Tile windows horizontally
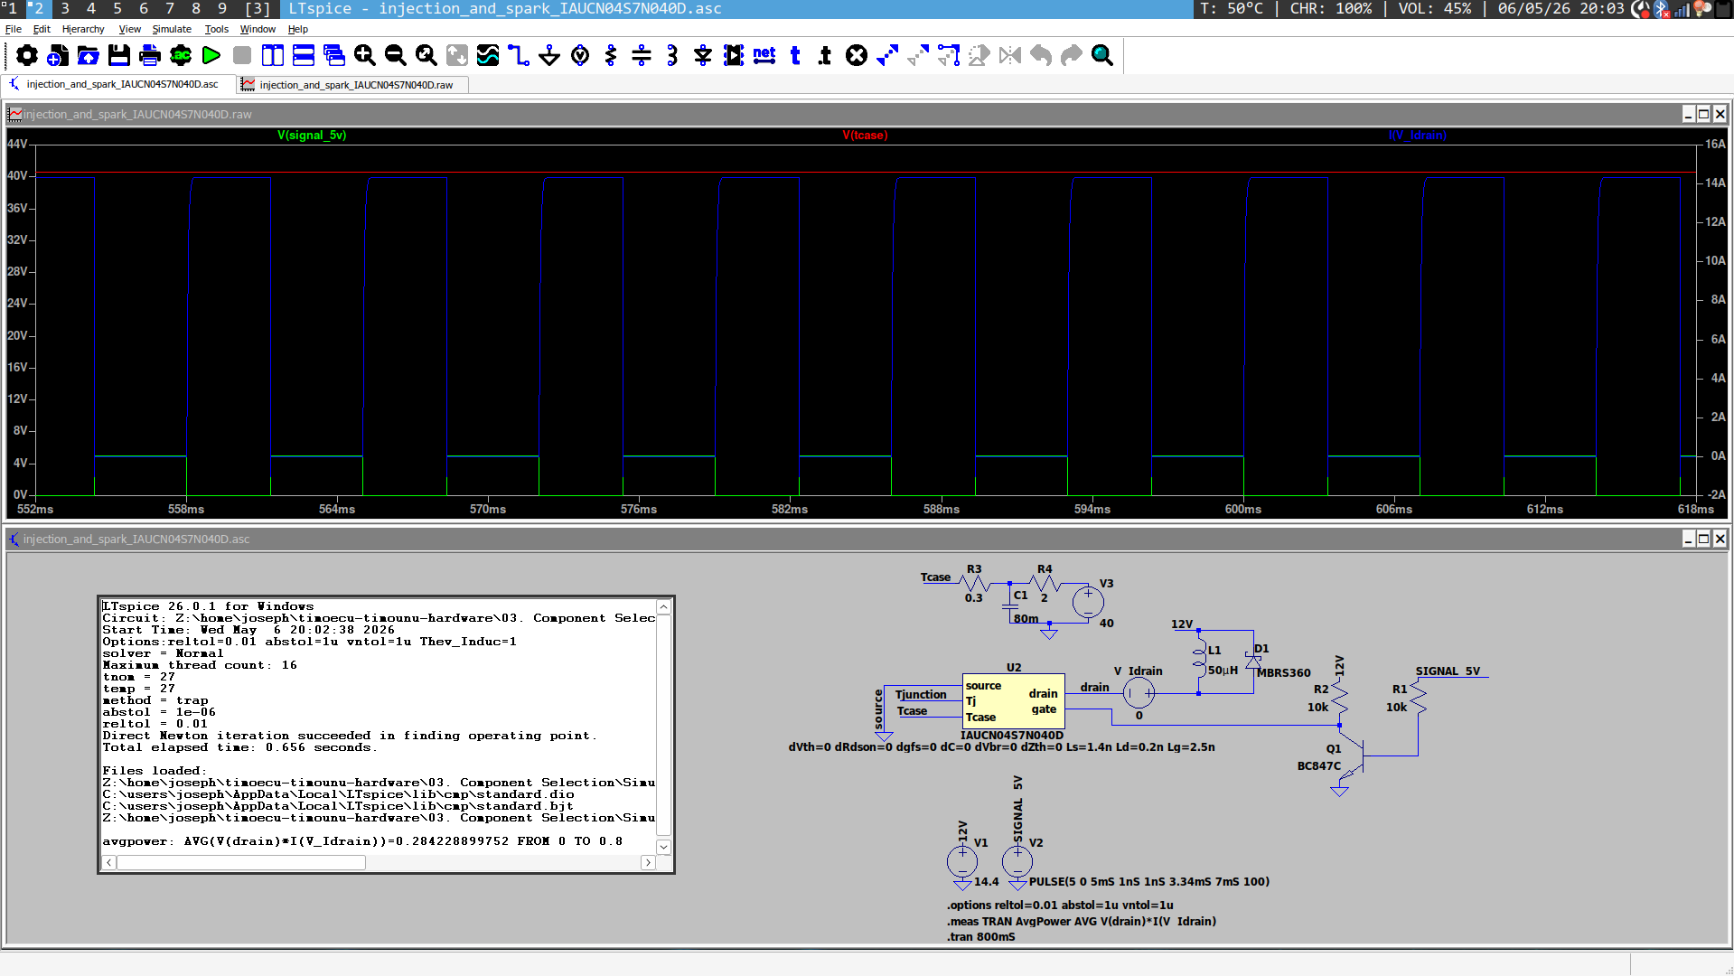 point(304,56)
